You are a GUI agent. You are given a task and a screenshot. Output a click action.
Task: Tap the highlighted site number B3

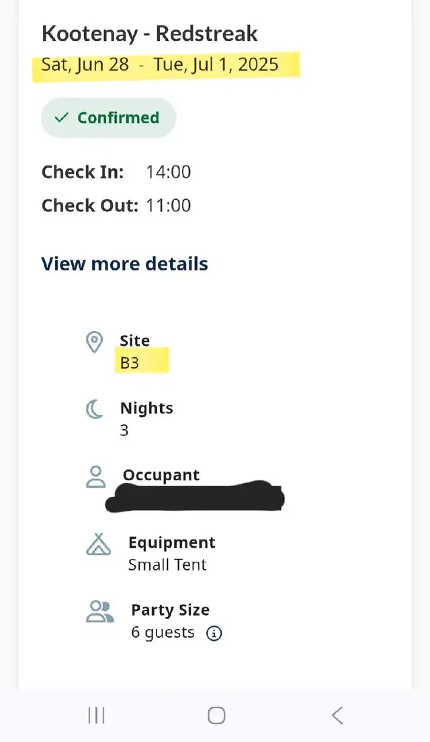(x=130, y=363)
